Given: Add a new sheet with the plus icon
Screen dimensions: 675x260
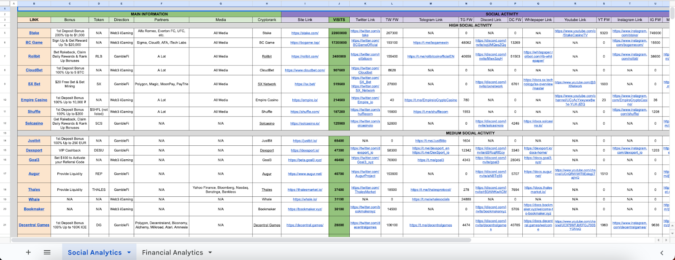Looking at the screenshot, I should tap(28, 252).
